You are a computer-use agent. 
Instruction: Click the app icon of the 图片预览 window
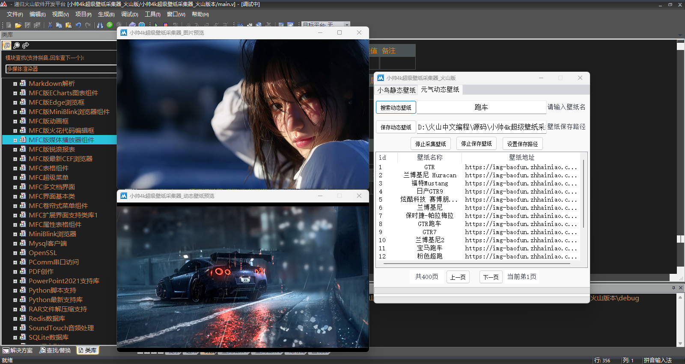124,32
